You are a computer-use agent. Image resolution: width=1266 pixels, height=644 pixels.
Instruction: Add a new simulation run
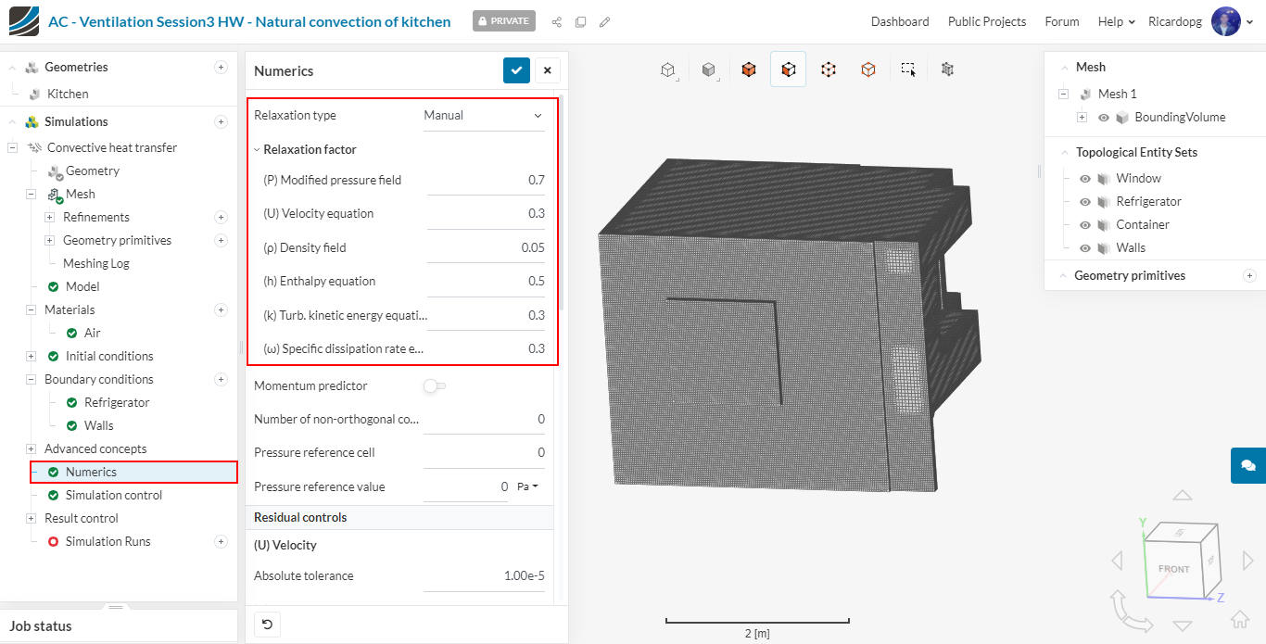point(221,541)
